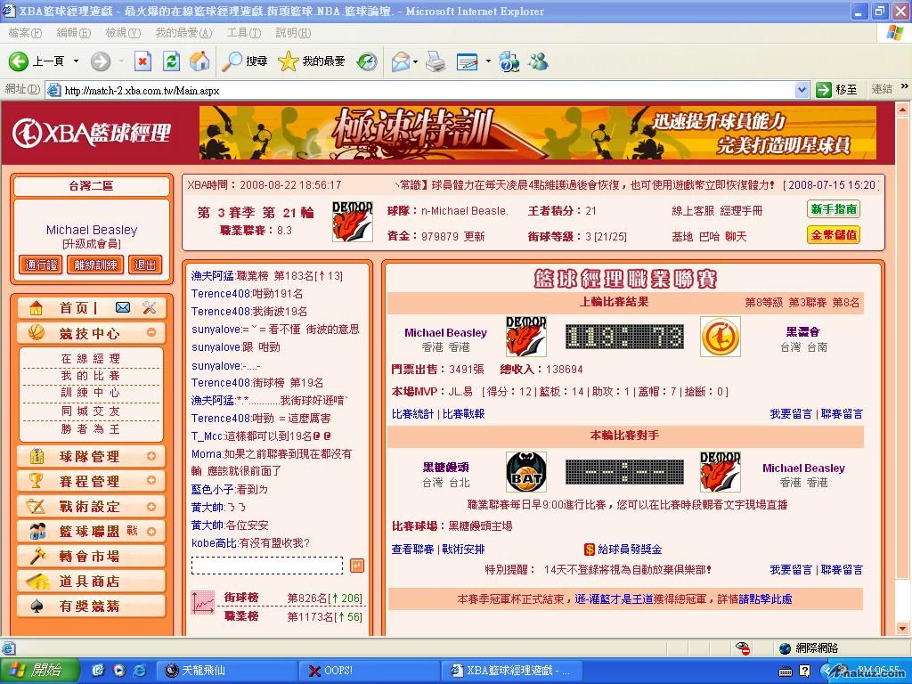This screenshot has width=912, height=684.
Task: Expand the 球隊管理 menu section
Action: point(151,456)
